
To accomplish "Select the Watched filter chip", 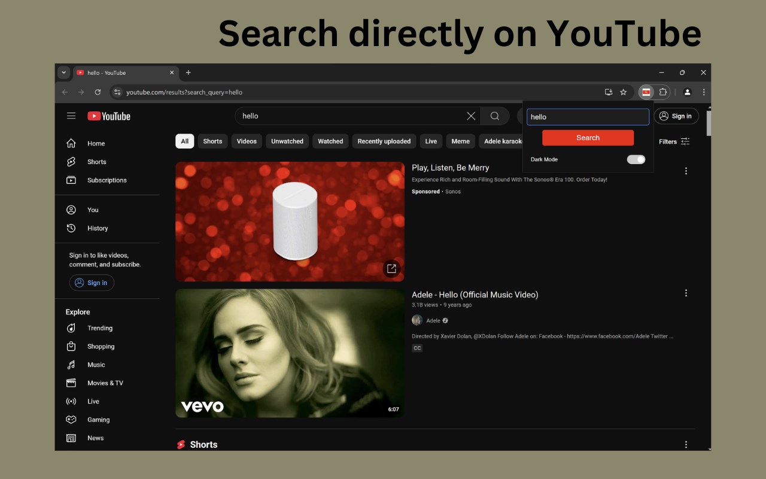I will pyautogui.click(x=330, y=141).
